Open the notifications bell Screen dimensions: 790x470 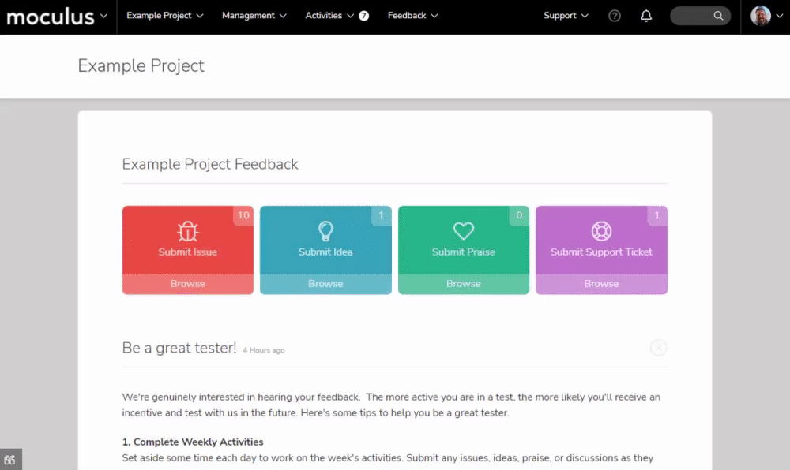(x=646, y=16)
